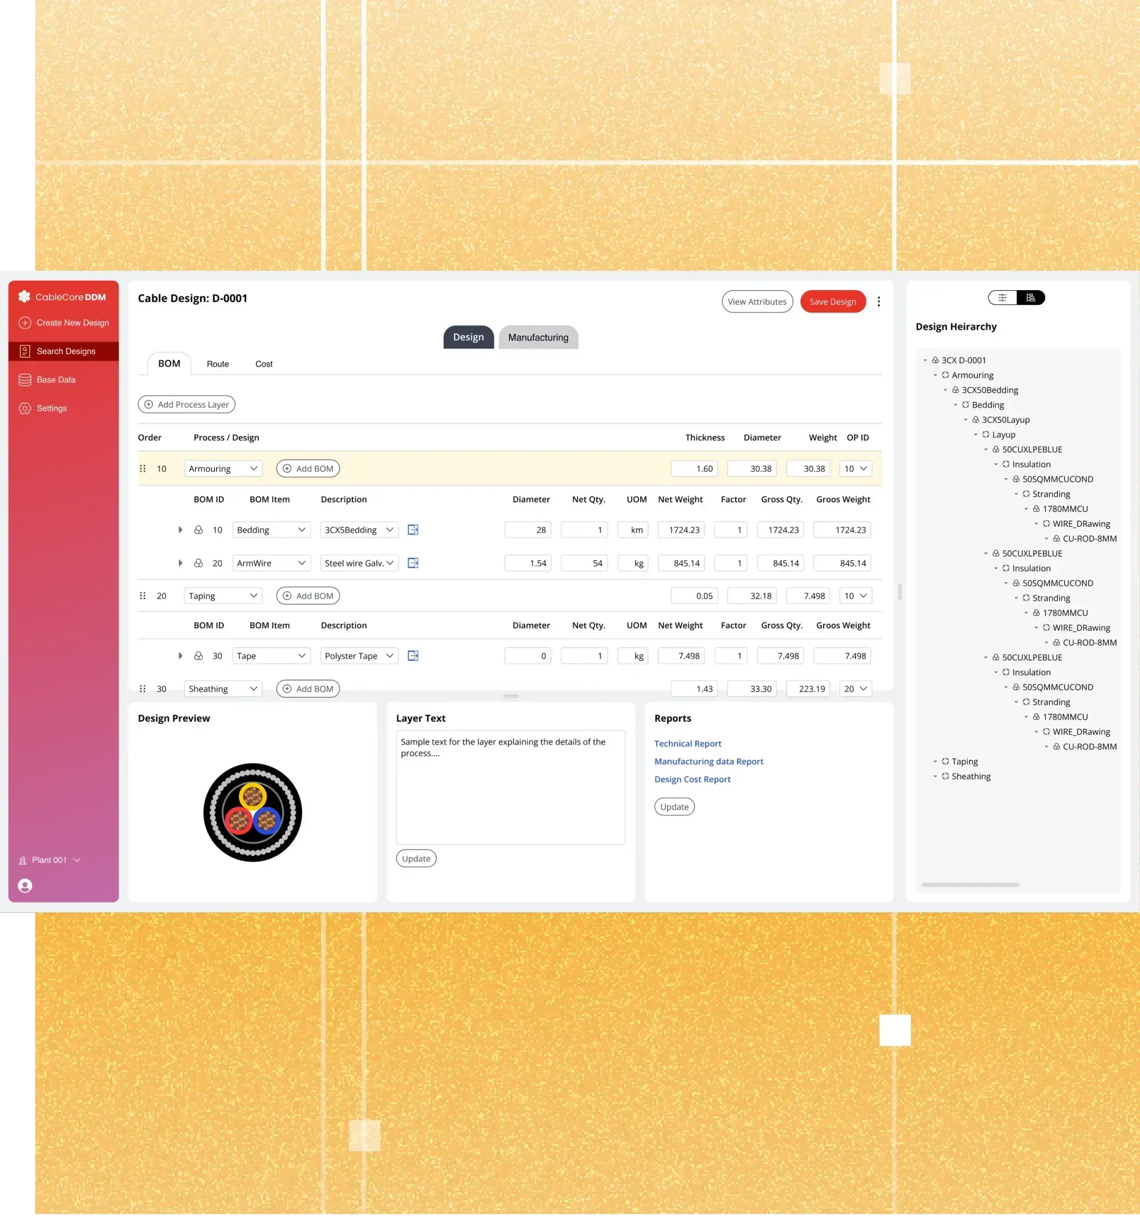Open the Plant 001 selector dropdown
Image resolution: width=1140 pixels, height=1216 pixels.
[50, 859]
